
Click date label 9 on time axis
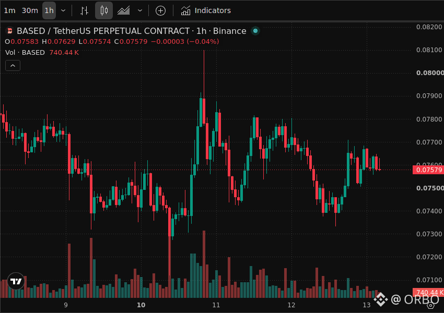click(66, 305)
